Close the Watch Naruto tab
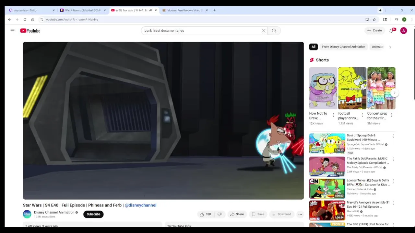The height and width of the screenshot is (233, 415). [x=104, y=10]
